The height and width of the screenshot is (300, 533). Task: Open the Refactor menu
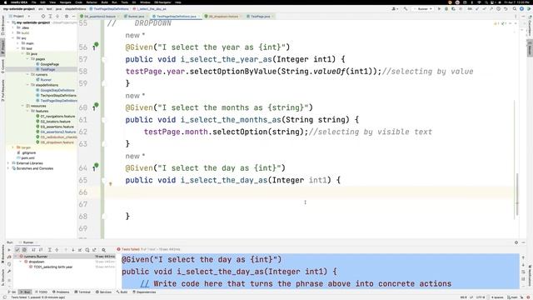pyautogui.click(x=92, y=2)
